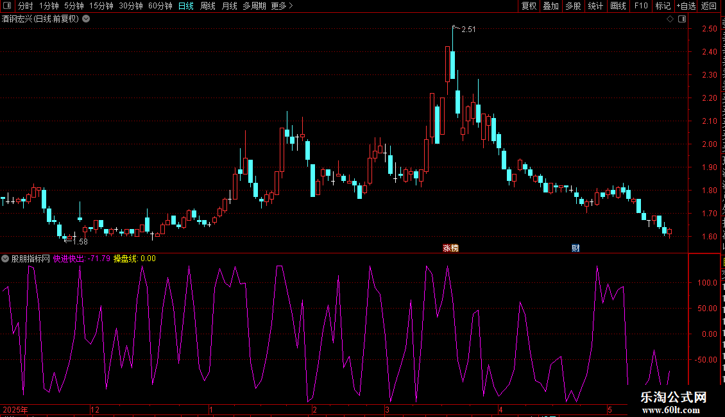Viewport: 725px width, 417px height.
Task: Click the 涨榜 marker on chart
Action: (x=450, y=248)
